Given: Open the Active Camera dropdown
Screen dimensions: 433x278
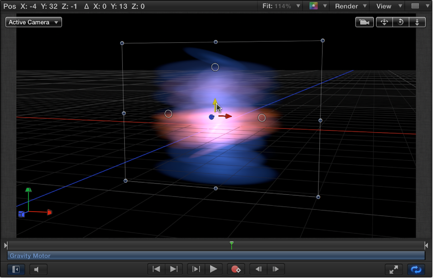Looking at the screenshot, I should coord(33,22).
